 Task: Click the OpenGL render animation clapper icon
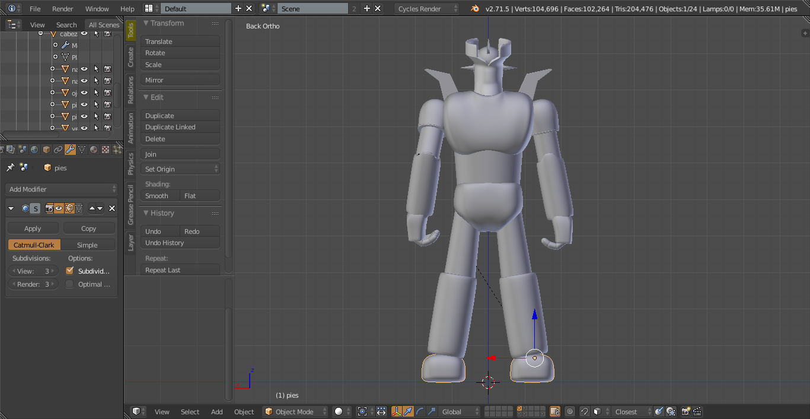697,411
